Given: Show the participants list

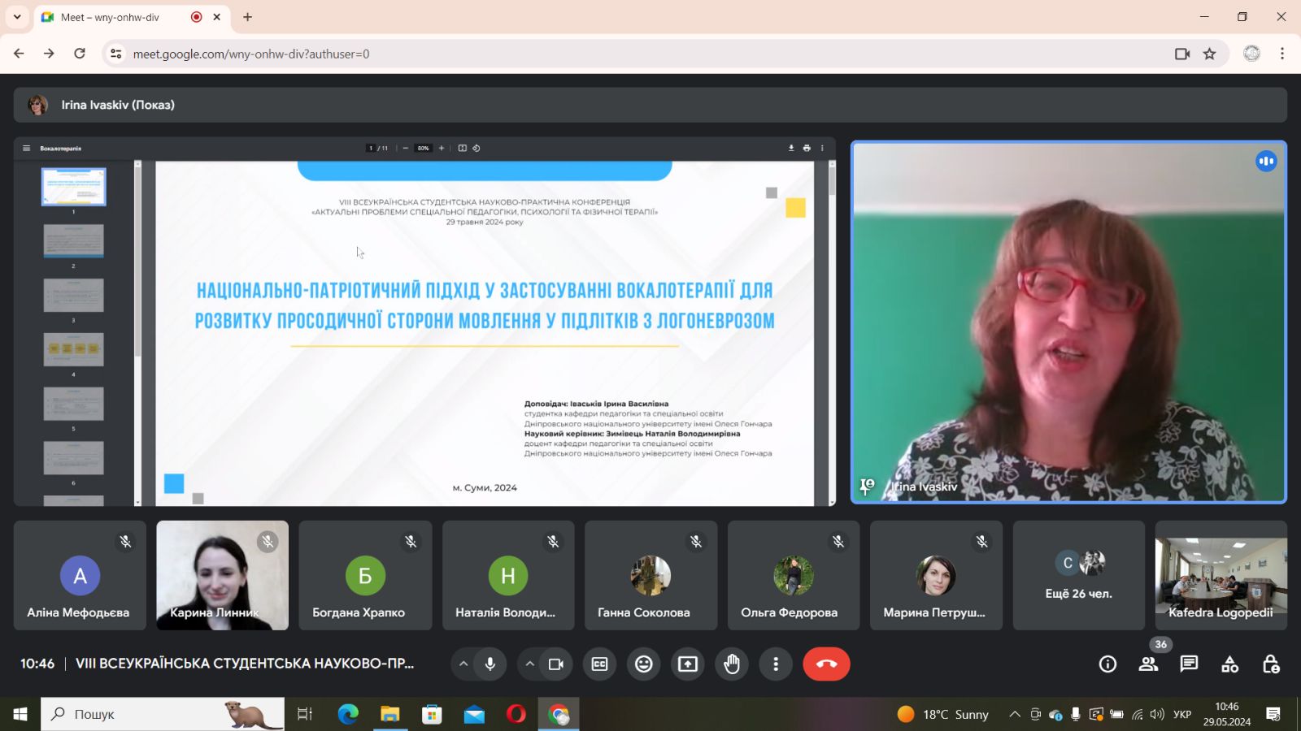Looking at the screenshot, I should pyautogui.click(x=1148, y=664).
